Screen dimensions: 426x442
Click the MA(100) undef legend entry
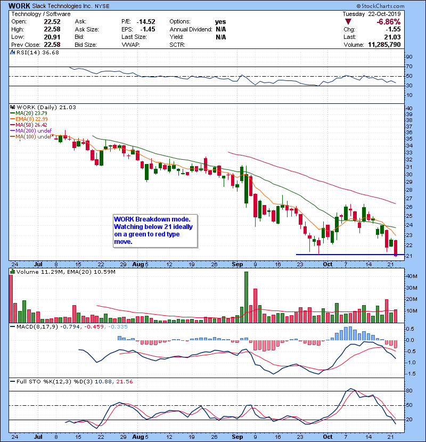(31, 137)
